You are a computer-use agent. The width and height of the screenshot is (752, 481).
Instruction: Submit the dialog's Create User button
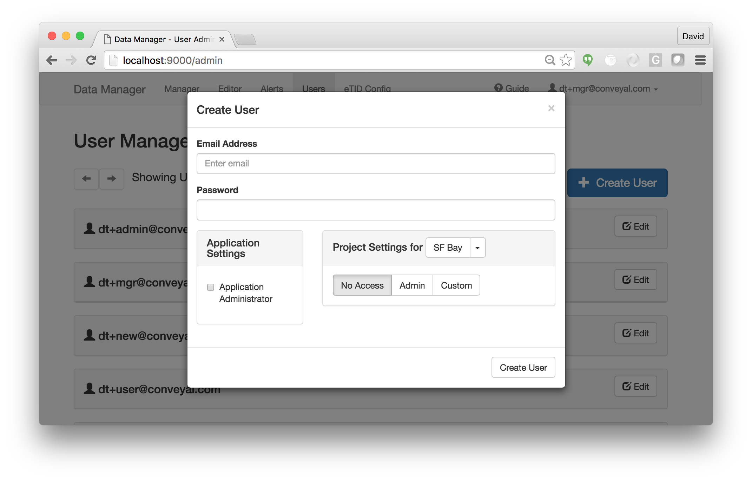[523, 368]
